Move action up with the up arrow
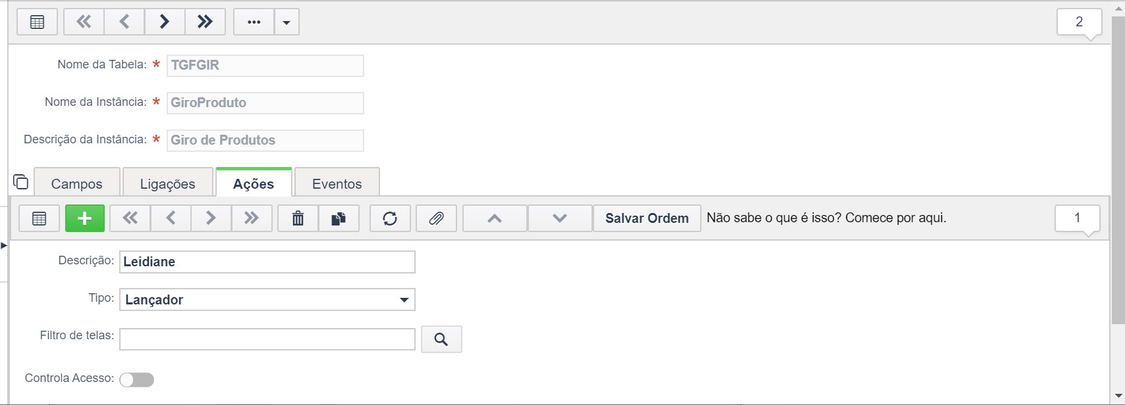This screenshot has width=1125, height=405. (495, 218)
